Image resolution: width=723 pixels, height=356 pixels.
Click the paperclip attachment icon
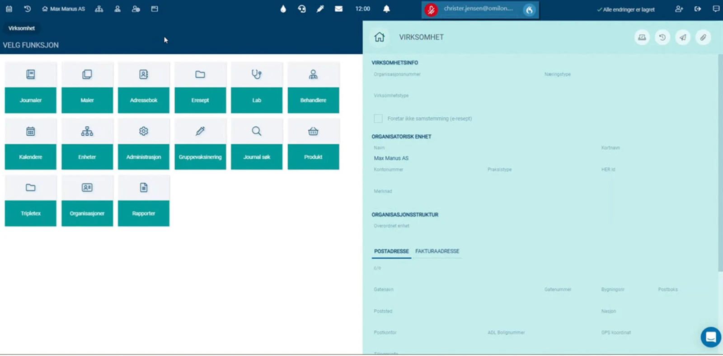click(x=703, y=38)
